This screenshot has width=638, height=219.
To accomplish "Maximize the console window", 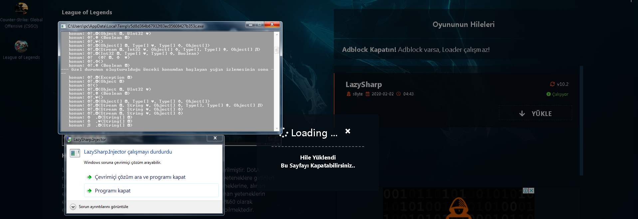I will coord(260,24).
